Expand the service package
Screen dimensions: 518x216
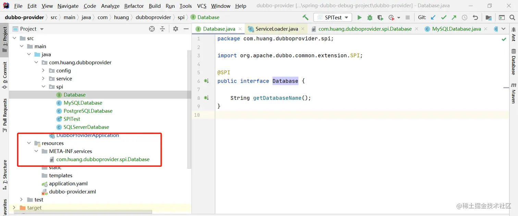point(43,79)
